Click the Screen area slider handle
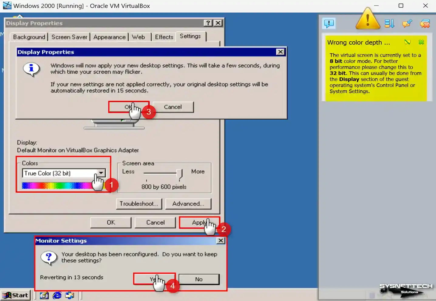This screenshot has width=436, height=301. tap(180, 174)
